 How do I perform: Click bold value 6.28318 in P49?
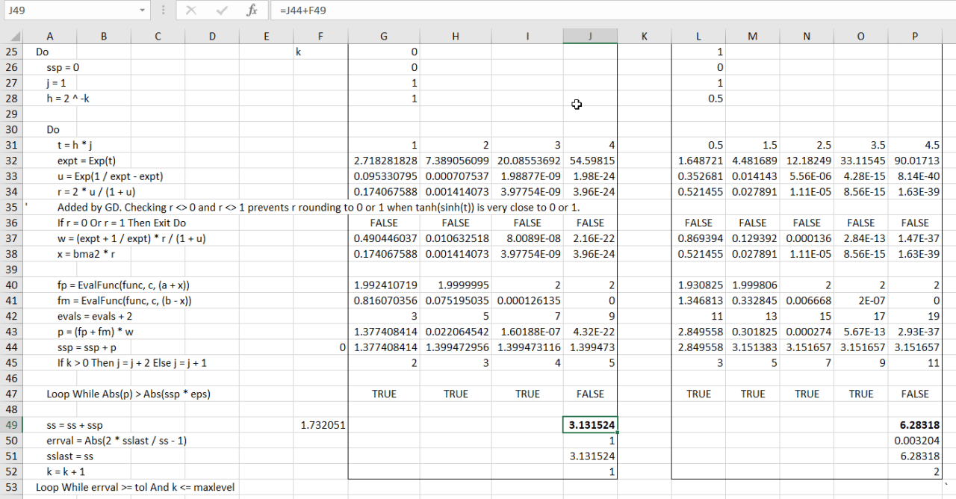point(919,425)
